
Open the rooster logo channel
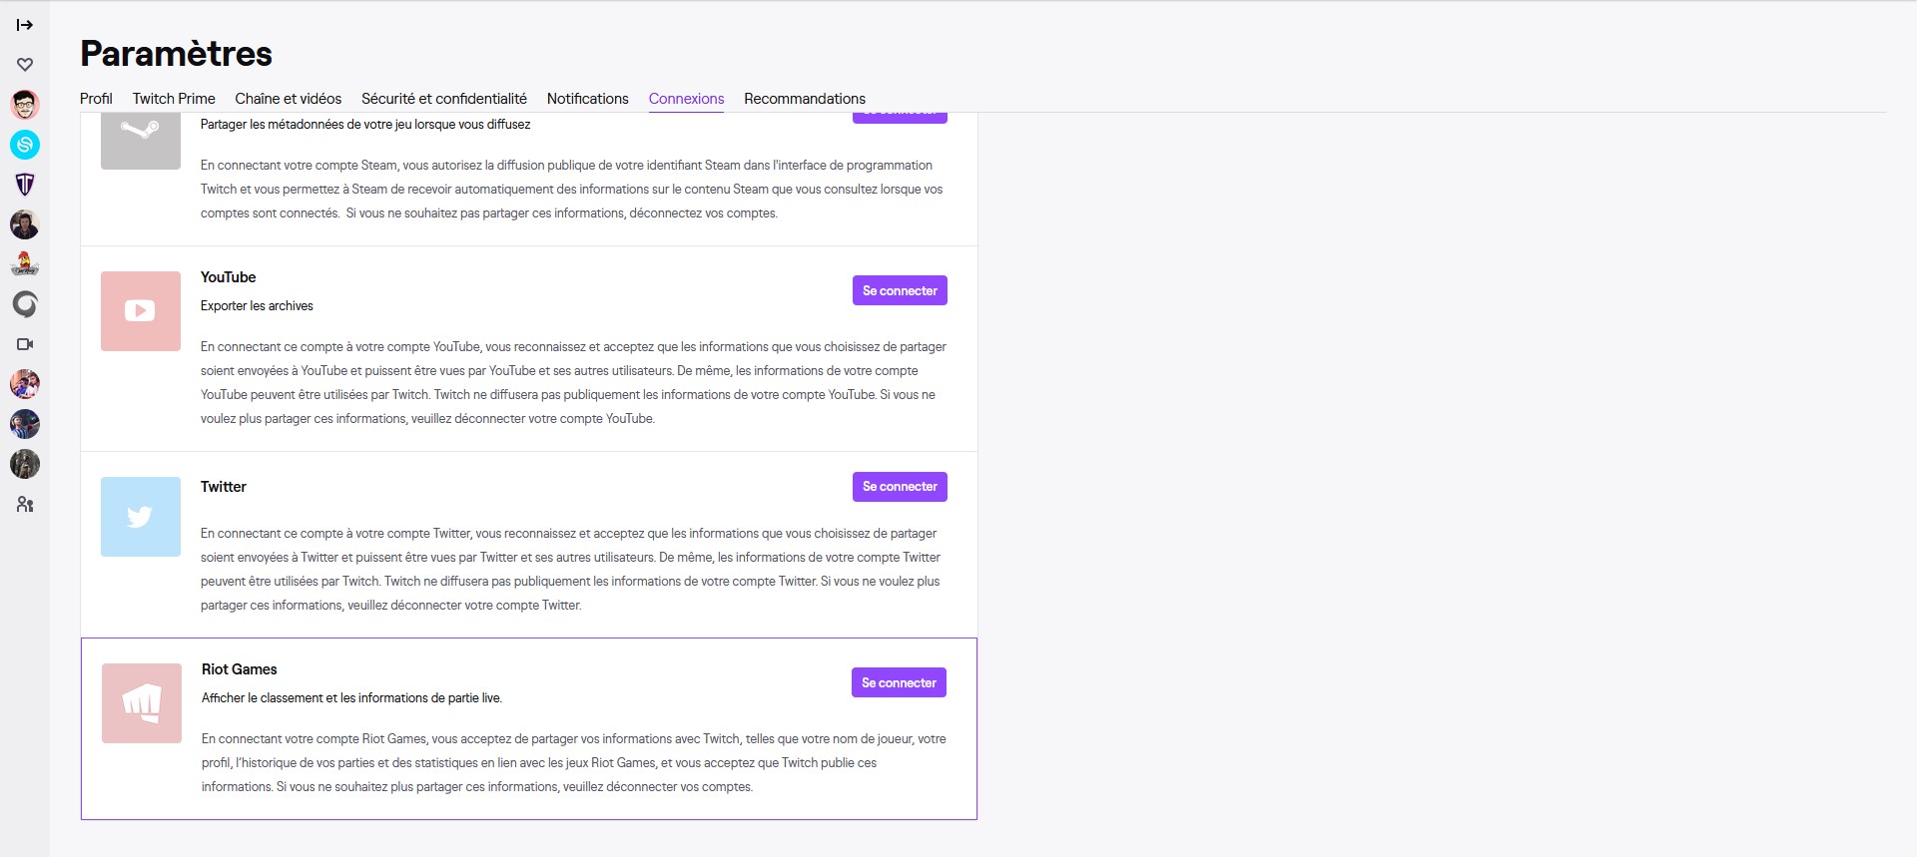25,264
